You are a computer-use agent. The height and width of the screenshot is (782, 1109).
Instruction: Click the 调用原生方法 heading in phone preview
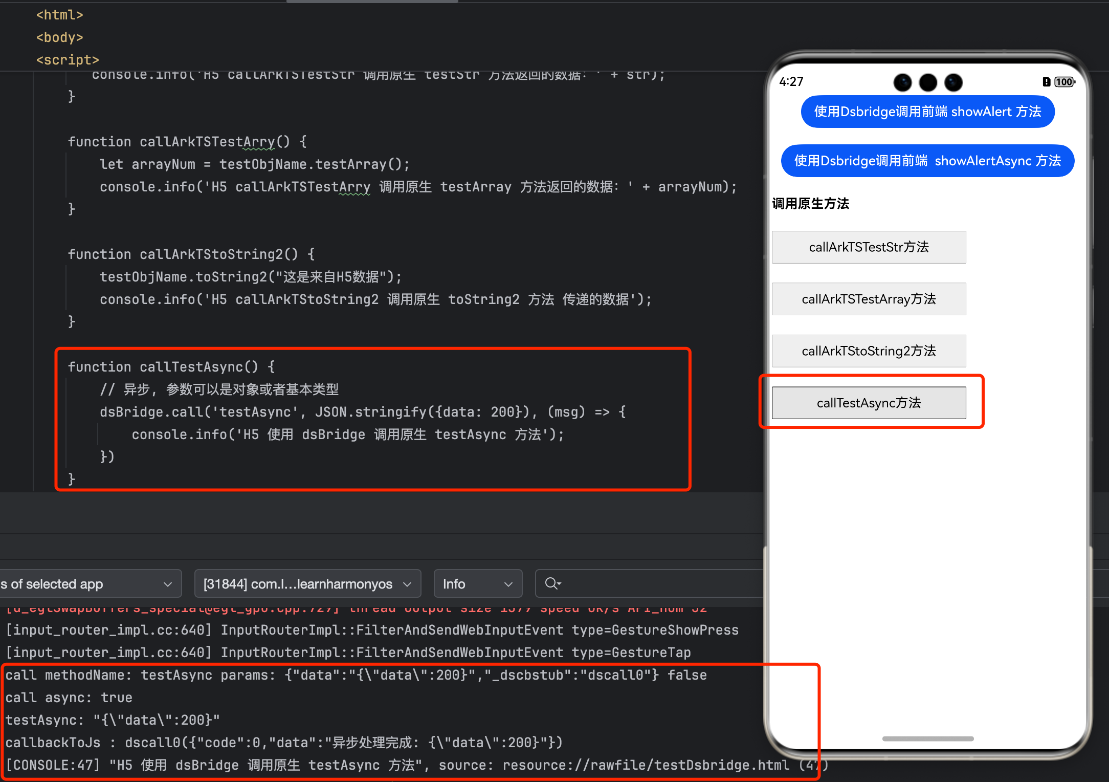810,204
